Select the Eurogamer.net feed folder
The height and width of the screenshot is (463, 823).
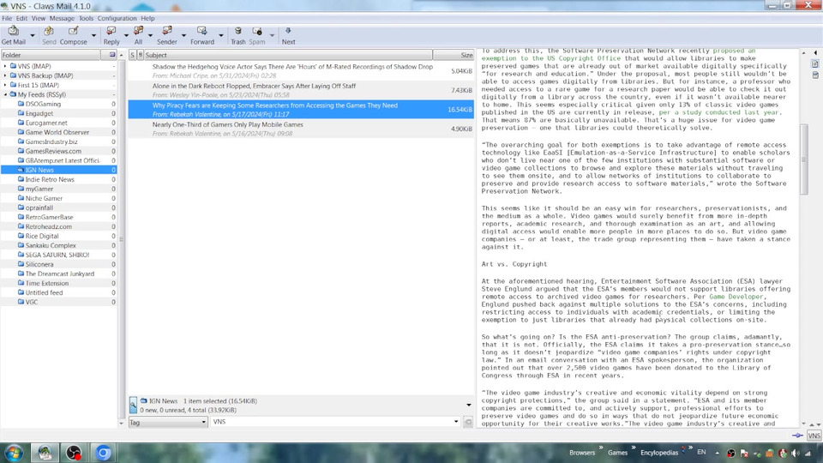(46, 123)
